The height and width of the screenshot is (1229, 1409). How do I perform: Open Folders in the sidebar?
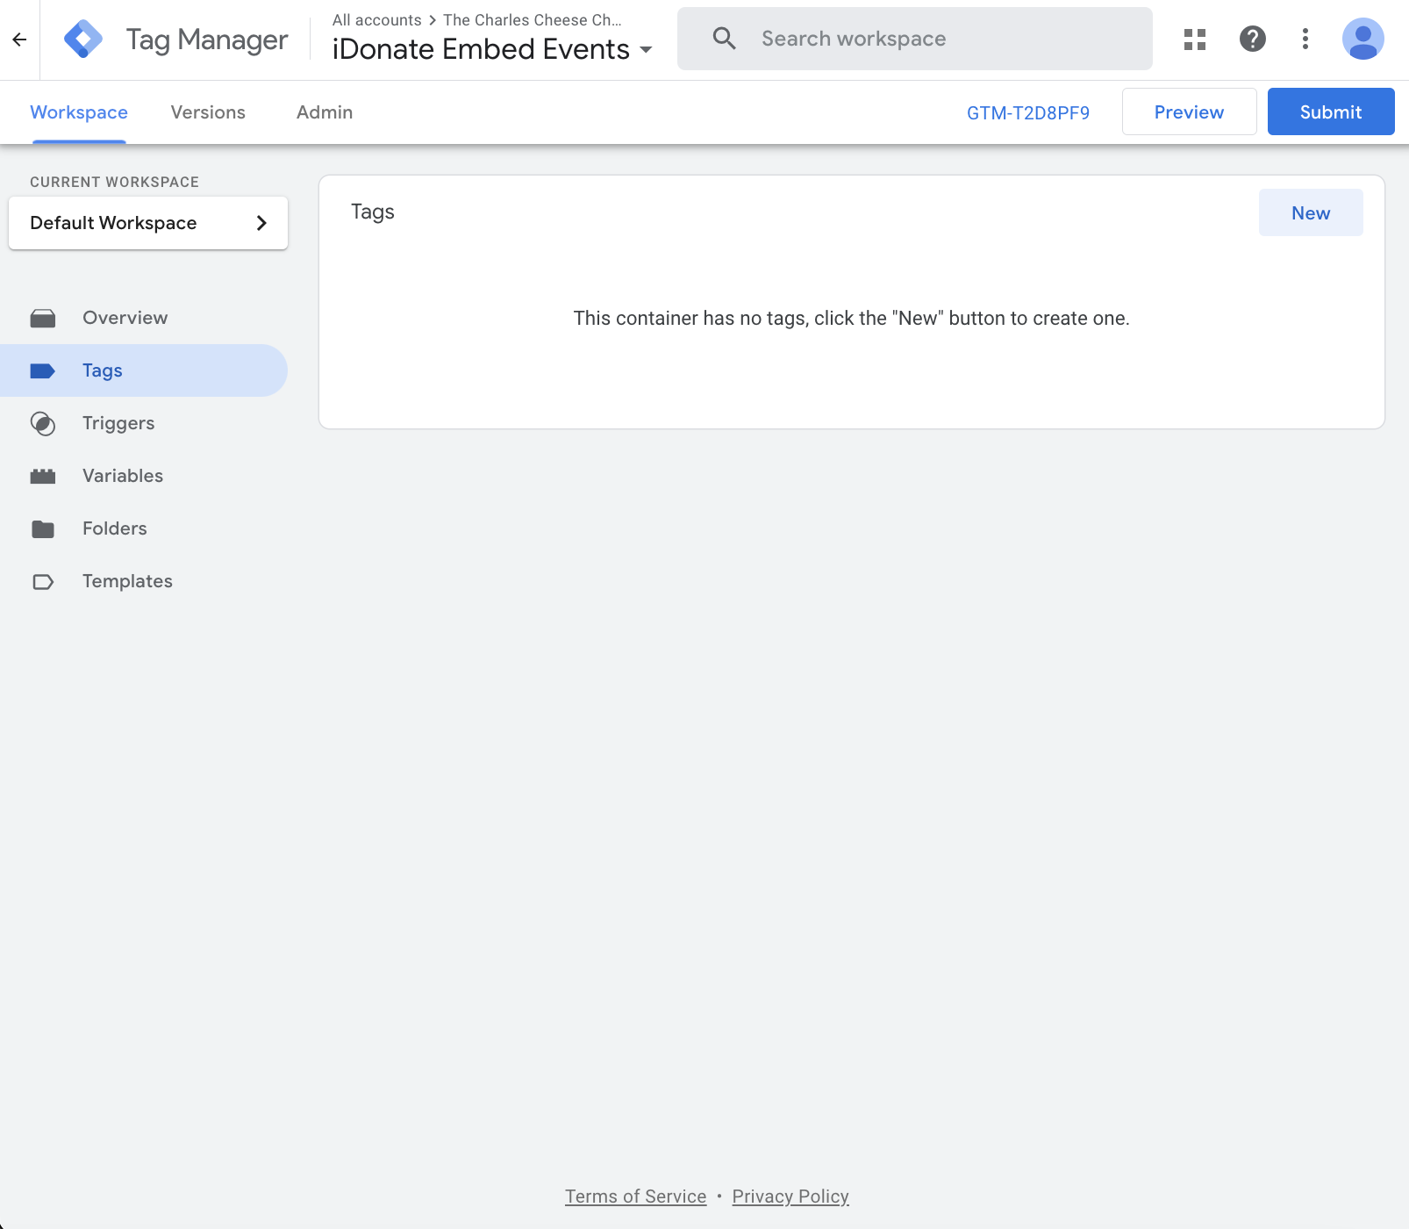(144, 528)
